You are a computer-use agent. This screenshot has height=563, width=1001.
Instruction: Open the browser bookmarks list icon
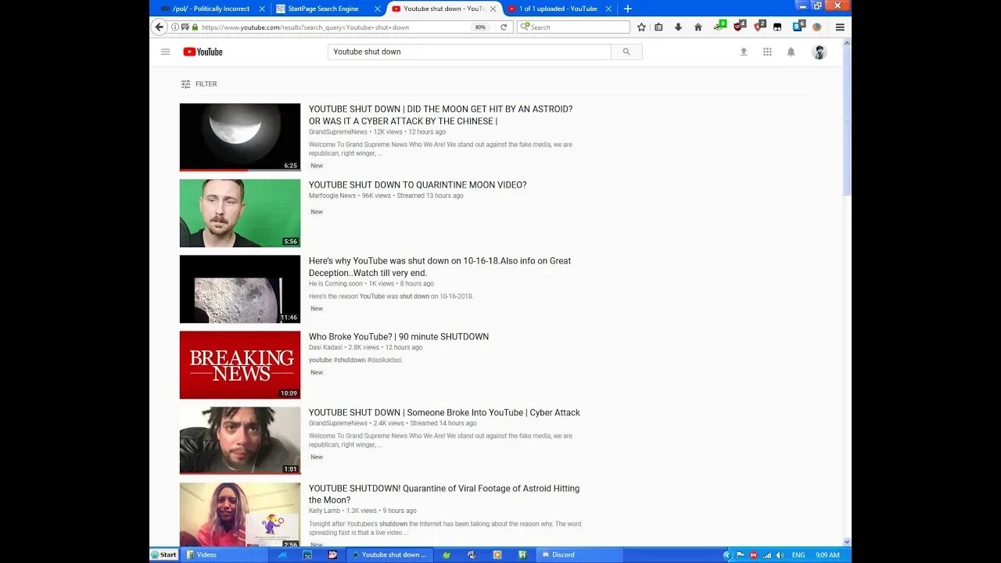(658, 27)
